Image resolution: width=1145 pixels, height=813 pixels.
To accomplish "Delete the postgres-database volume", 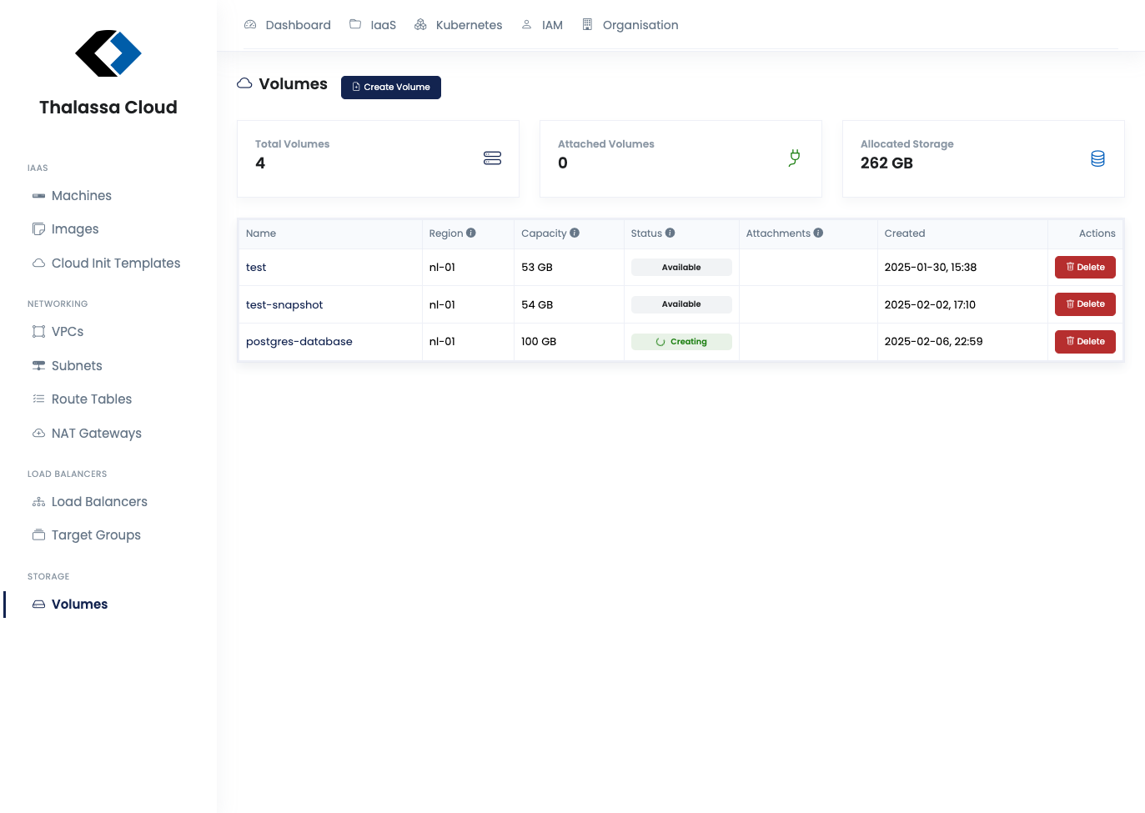I will [1084, 342].
